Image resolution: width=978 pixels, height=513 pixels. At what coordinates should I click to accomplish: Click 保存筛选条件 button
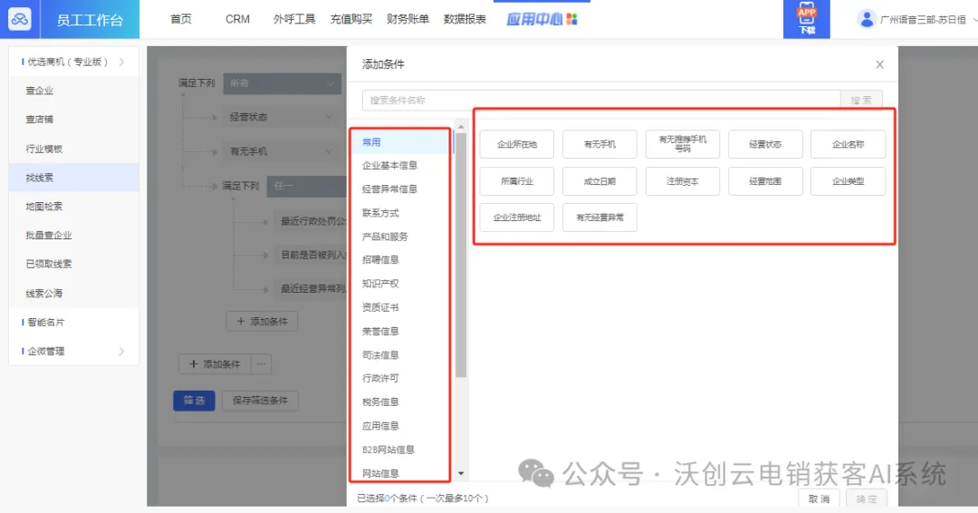click(260, 401)
